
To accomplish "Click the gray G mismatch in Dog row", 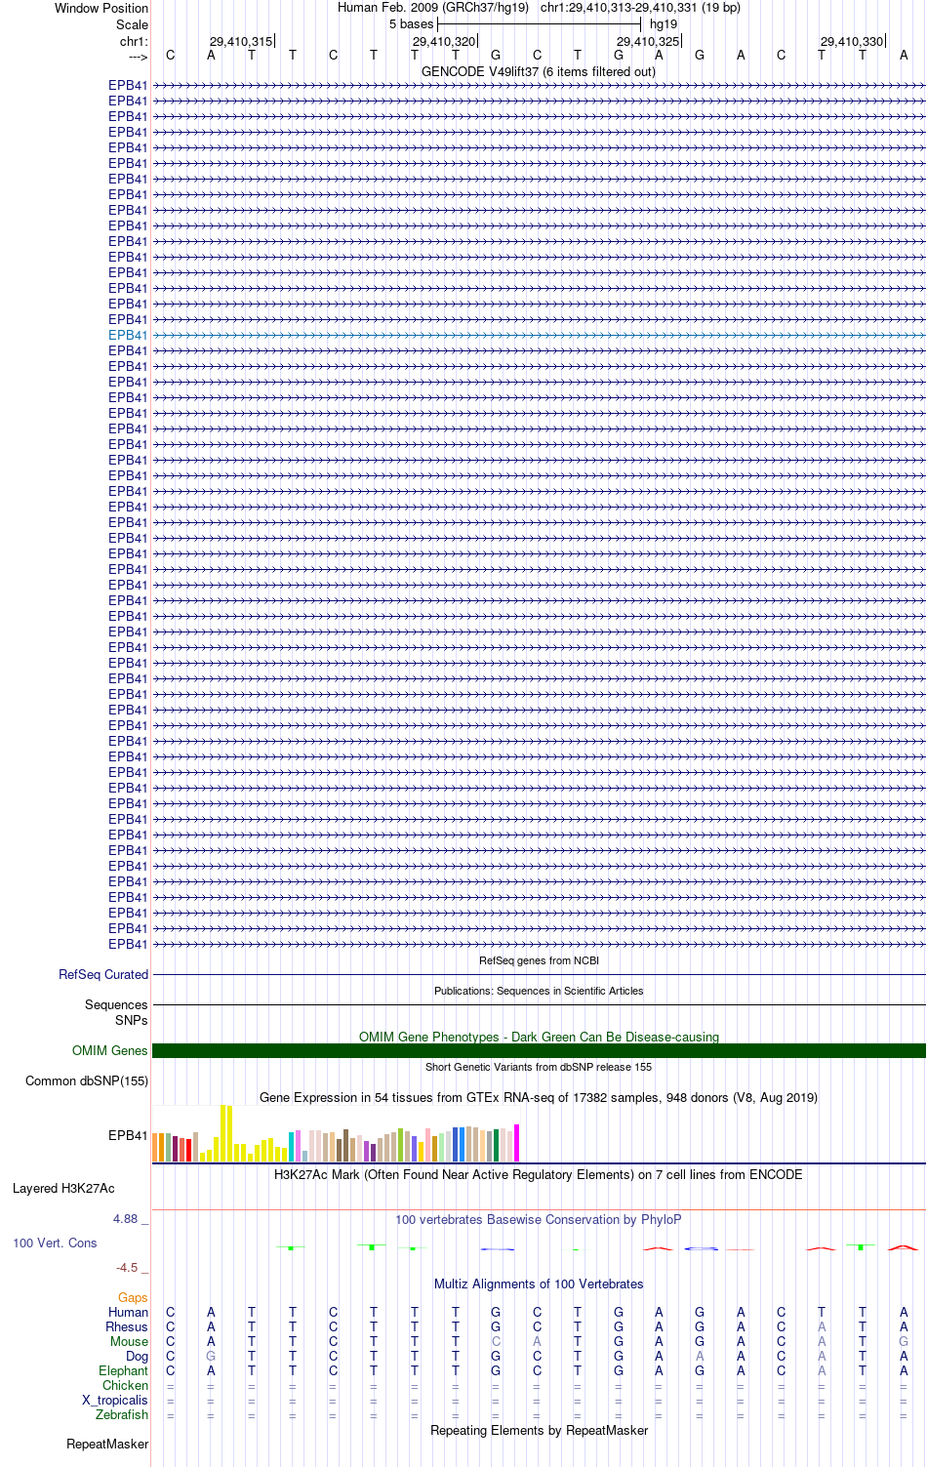I will (x=211, y=1356).
